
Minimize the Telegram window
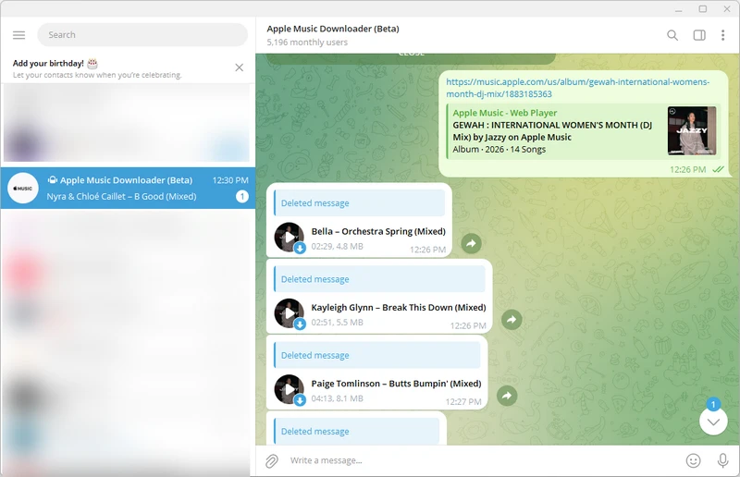click(679, 9)
